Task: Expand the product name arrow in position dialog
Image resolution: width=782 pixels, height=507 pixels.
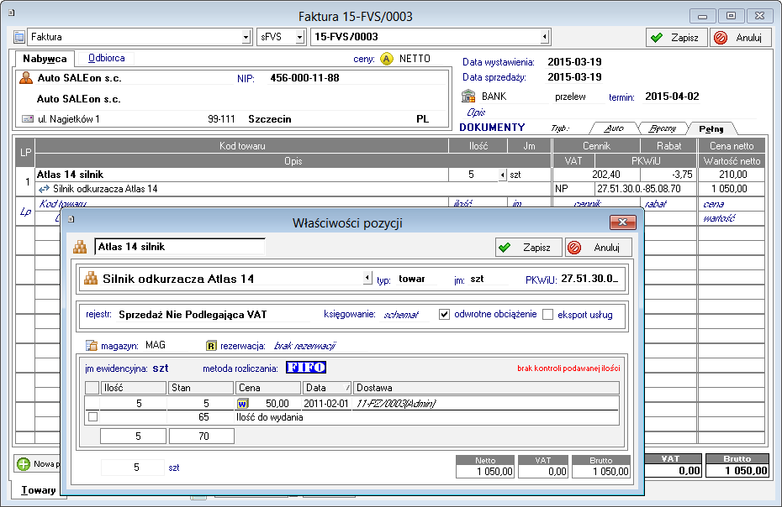Action: [x=367, y=278]
